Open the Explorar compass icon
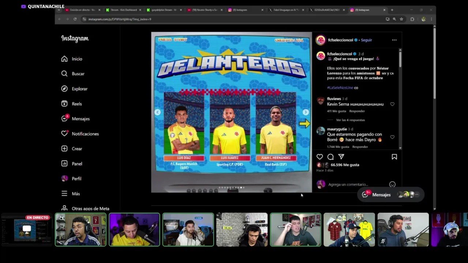 pyautogui.click(x=64, y=89)
